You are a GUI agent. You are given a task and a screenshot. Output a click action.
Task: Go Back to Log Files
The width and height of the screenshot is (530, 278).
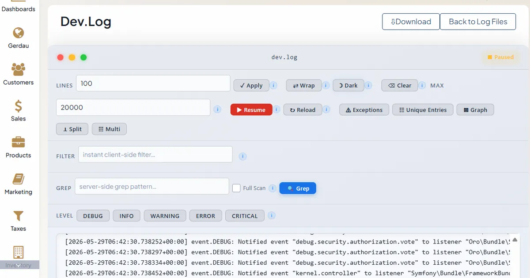[478, 22]
